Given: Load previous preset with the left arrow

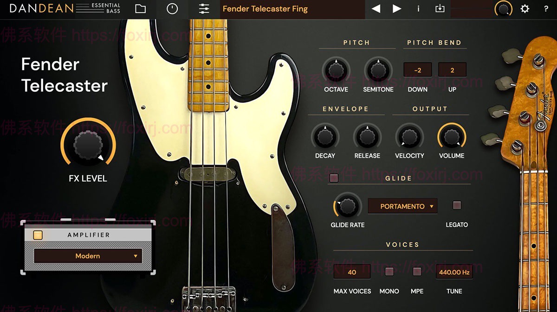Looking at the screenshot, I should [x=376, y=8].
